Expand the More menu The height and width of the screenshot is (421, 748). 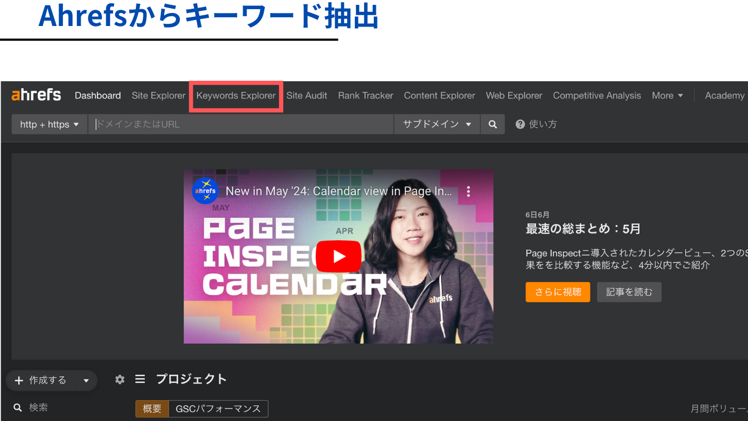pyautogui.click(x=667, y=95)
